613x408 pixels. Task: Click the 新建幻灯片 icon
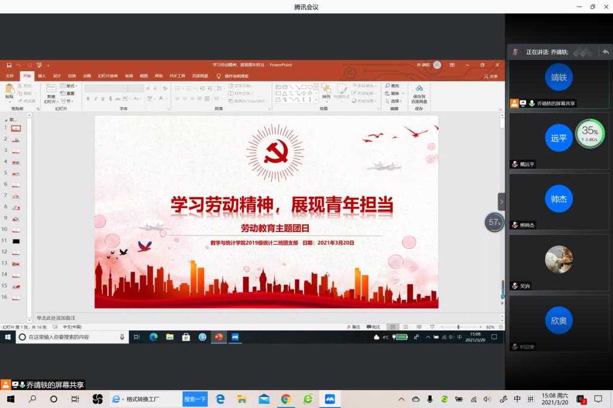point(51,89)
